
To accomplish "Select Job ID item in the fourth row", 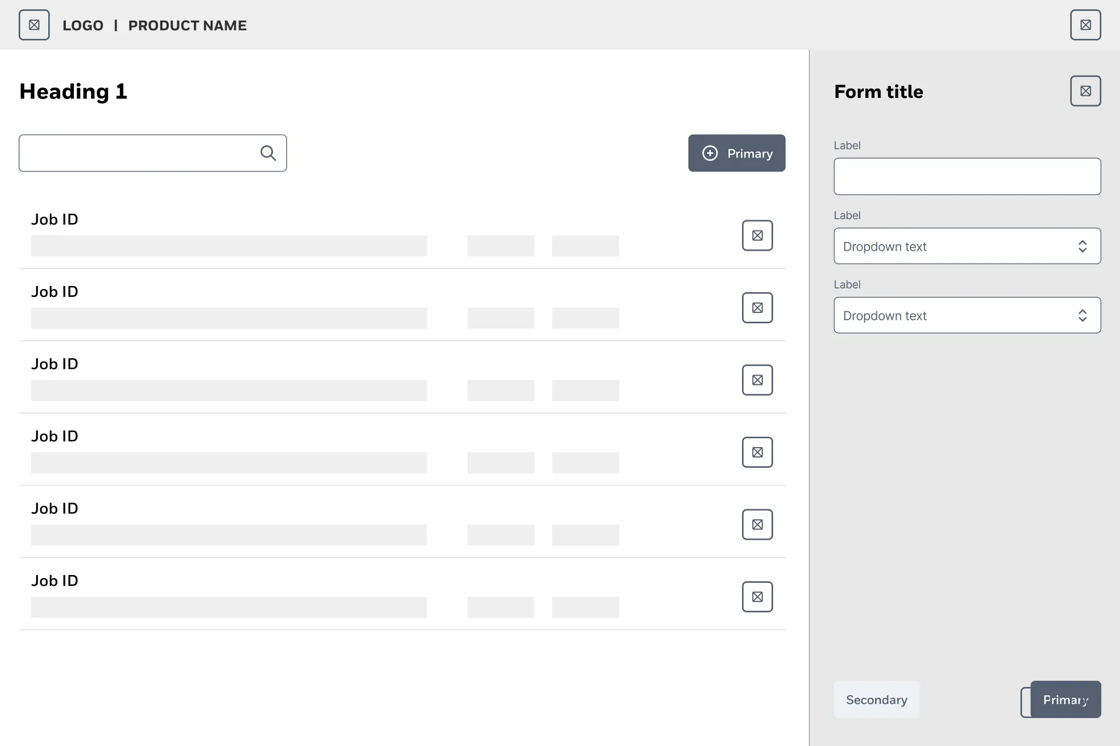I will coord(54,436).
